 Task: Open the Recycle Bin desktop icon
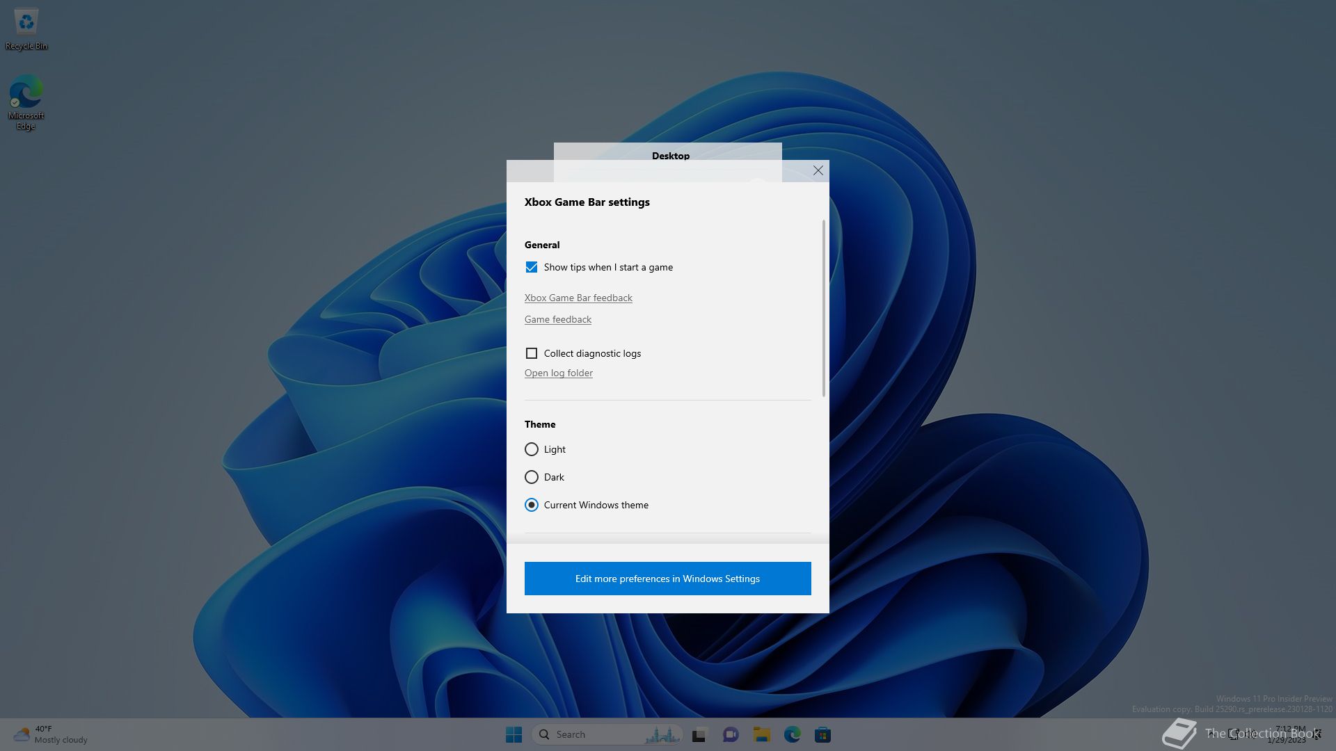(x=26, y=28)
